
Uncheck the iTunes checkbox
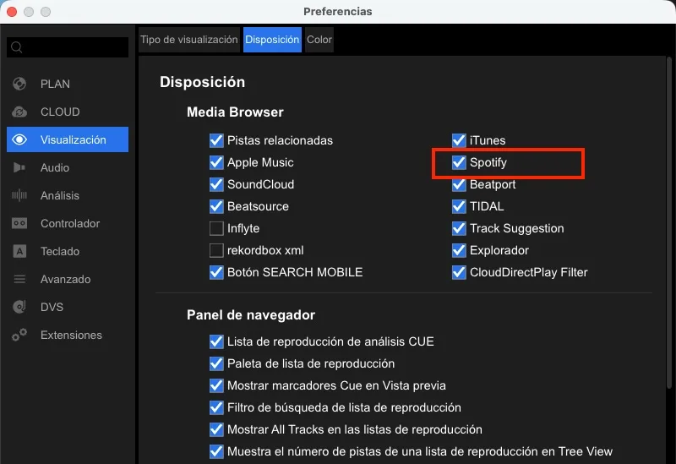(459, 140)
